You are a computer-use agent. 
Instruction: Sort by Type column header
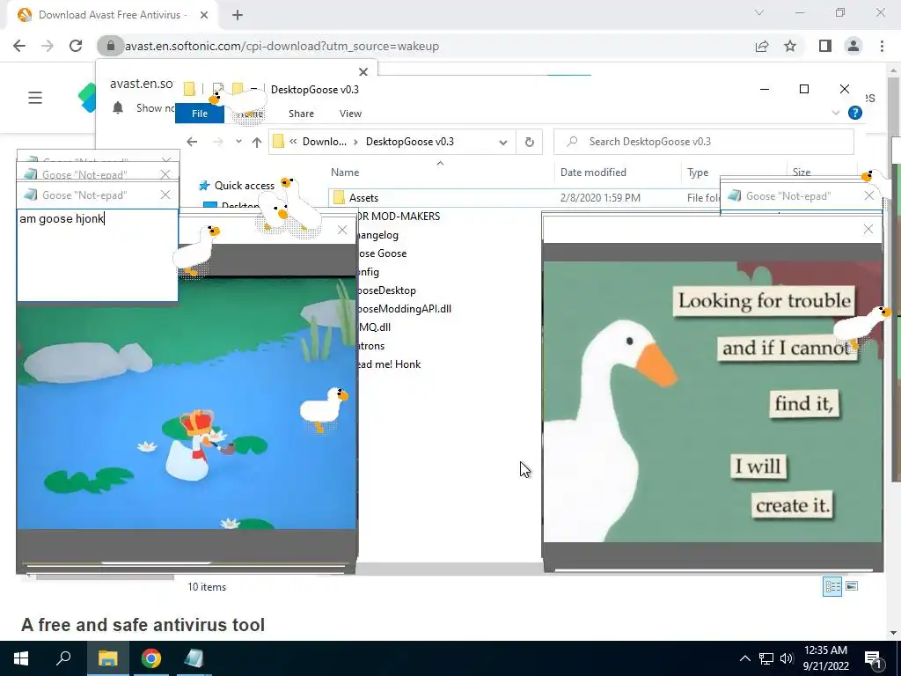698,172
